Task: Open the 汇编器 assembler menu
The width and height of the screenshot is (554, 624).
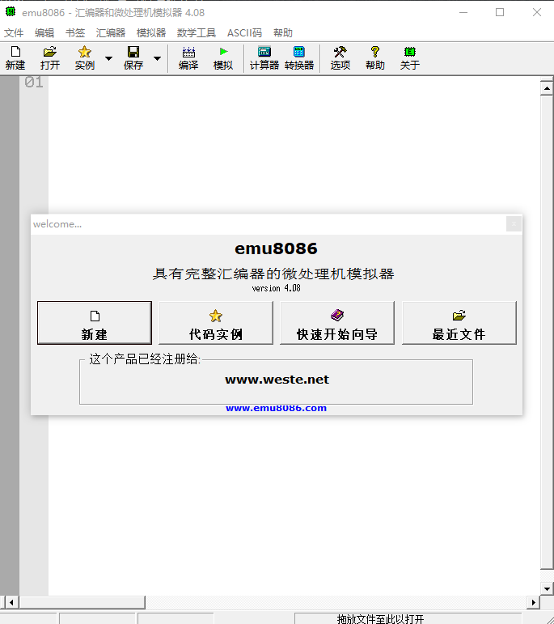Action: tap(111, 33)
